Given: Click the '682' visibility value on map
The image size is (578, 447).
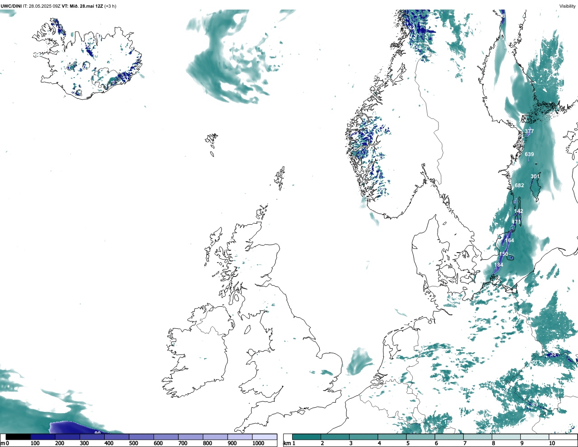Looking at the screenshot, I should [519, 185].
